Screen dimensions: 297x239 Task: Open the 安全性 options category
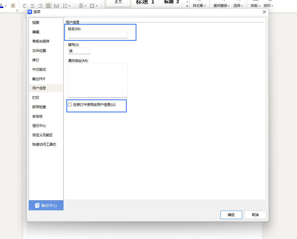pos(46,116)
